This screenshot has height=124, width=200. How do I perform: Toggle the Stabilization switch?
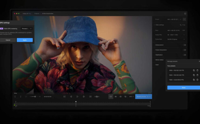pos(184,55)
